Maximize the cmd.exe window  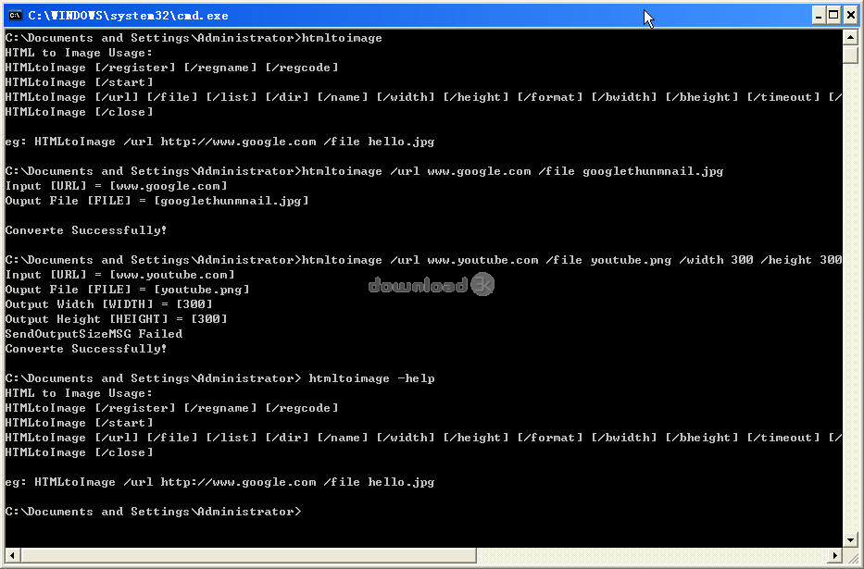[x=834, y=15]
